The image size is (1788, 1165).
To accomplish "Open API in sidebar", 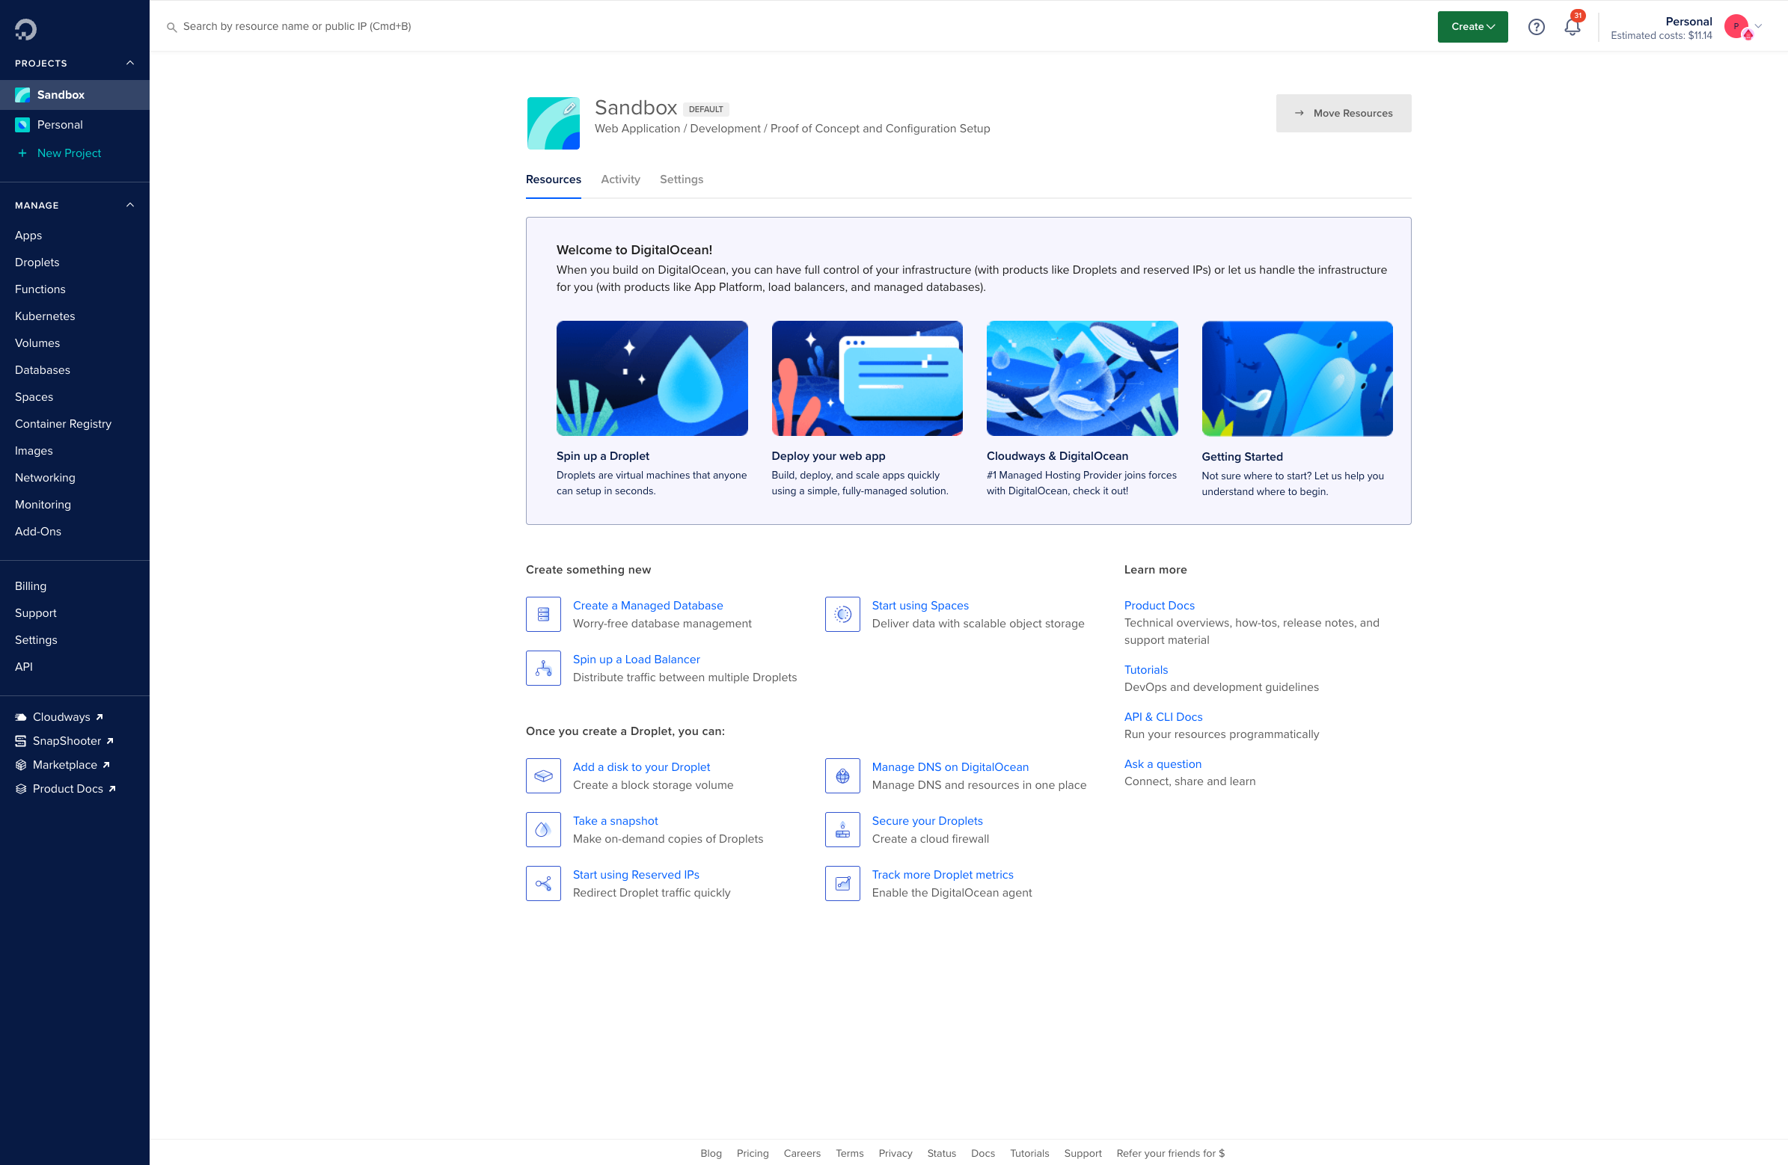I will pyautogui.click(x=24, y=667).
